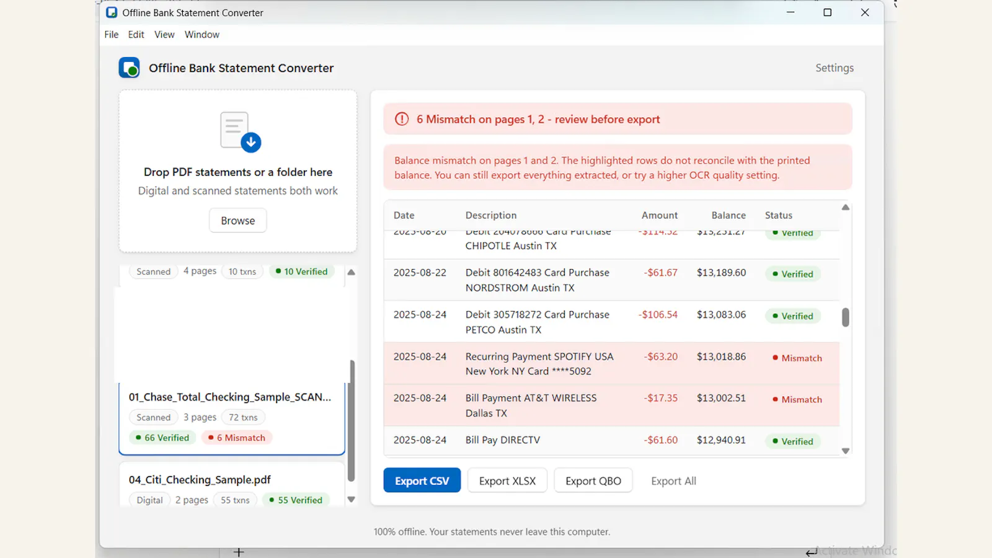Click the 10 Verified badge
This screenshot has width=992, height=558.
click(302, 272)
